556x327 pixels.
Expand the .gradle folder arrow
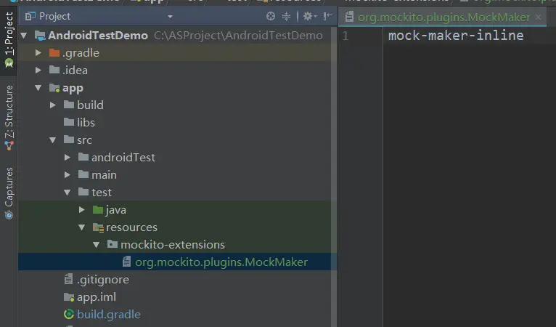(x=38, y=53)
